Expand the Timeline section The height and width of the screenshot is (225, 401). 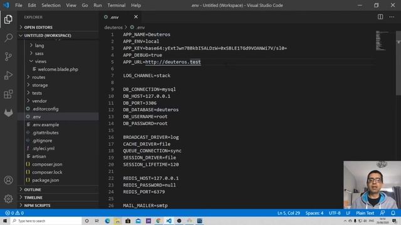(58, 197)
